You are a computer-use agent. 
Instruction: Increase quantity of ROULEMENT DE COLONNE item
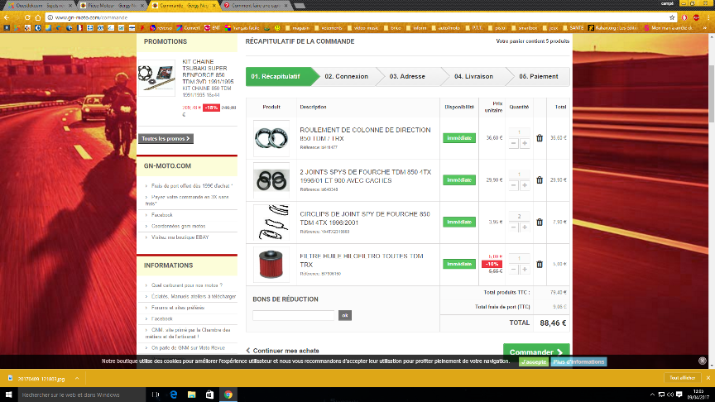coord(525,144)
